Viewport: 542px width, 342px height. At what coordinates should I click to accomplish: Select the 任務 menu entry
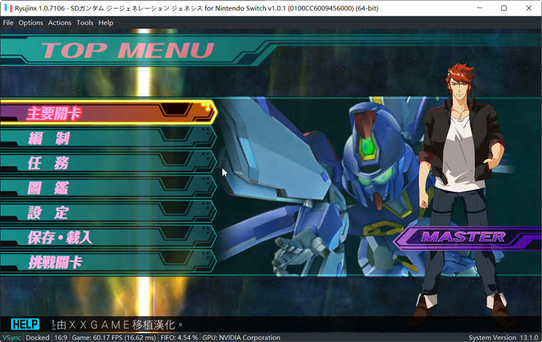coord(108,163)
